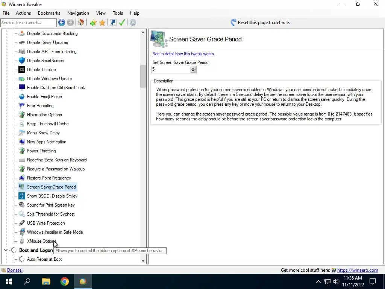Open the Bookmarks menu

pos(49,13)
